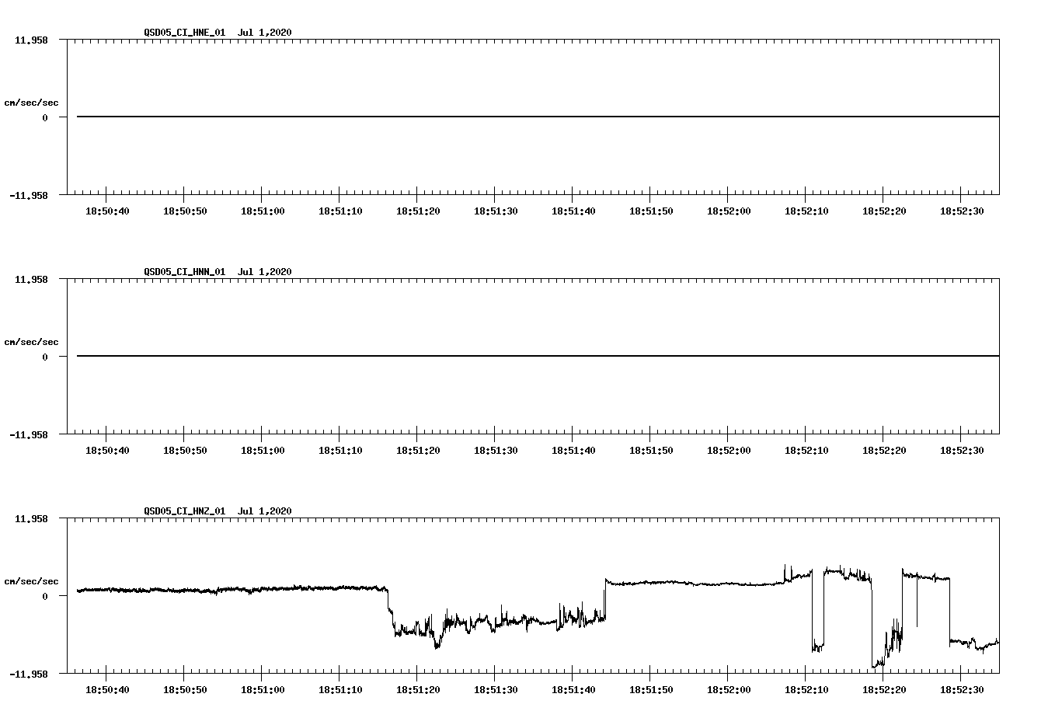
Task: Click the 11.958 upper limit on the HNZ plot
Action: click(31, 518)
